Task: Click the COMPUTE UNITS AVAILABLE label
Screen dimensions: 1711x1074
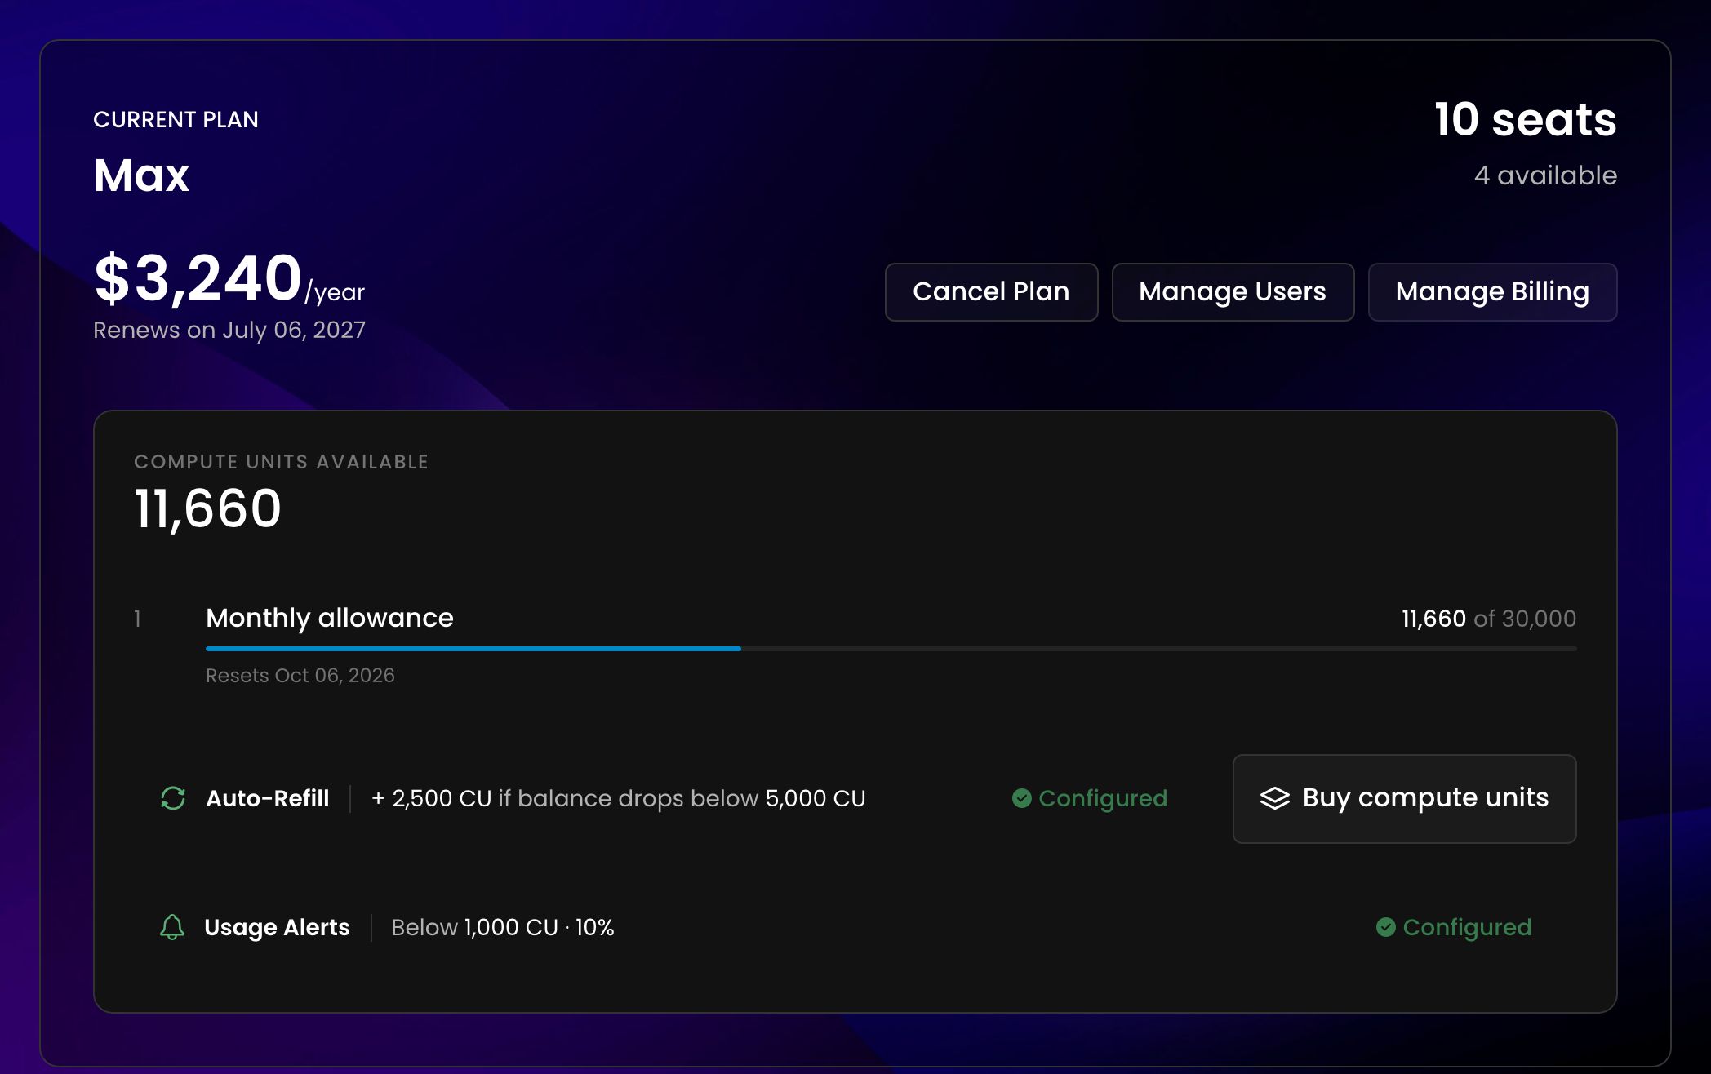Action: tap(281, 462)
